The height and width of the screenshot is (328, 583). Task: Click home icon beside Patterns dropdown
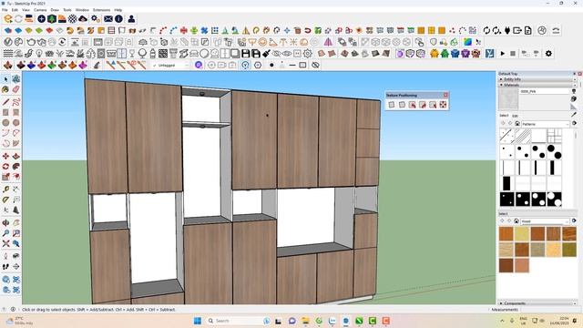click(x=517, y=124)
